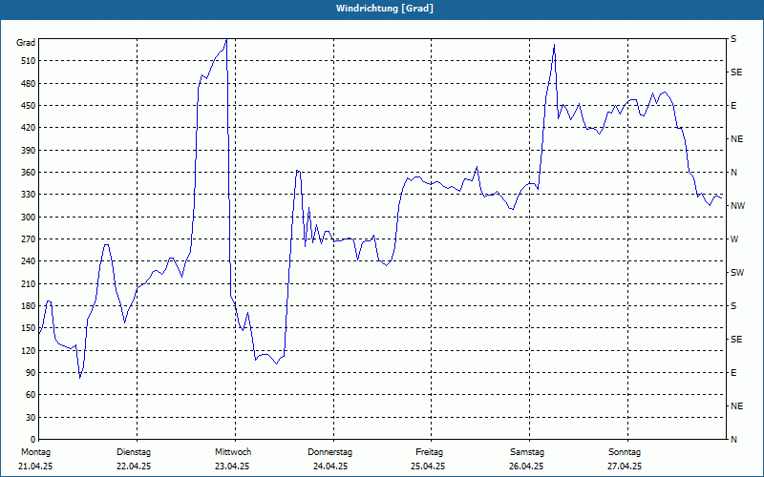Click the date 22.04.25

134,467
